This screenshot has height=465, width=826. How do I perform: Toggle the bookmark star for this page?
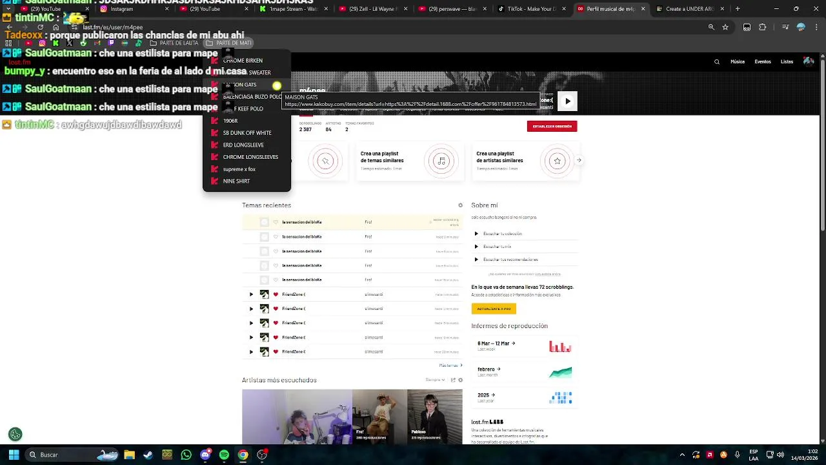click(725, 27)
